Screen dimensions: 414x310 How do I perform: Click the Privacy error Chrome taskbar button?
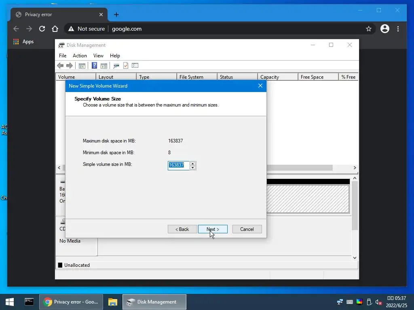[71, 302]
